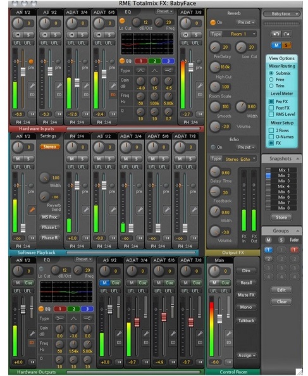The width and height of the screenshot is (308, 376).
Task: Adjust Control Room Main fader
Action: coord(219,318)
